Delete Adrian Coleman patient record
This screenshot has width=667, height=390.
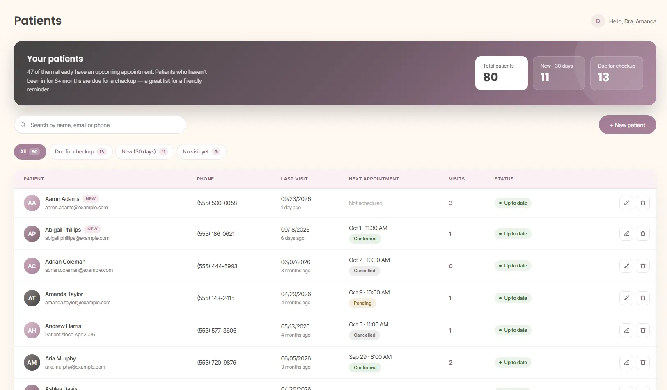coord(643,266)
